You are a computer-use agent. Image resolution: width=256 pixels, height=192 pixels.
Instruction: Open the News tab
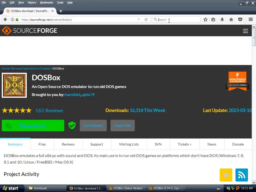coord(212,144)
